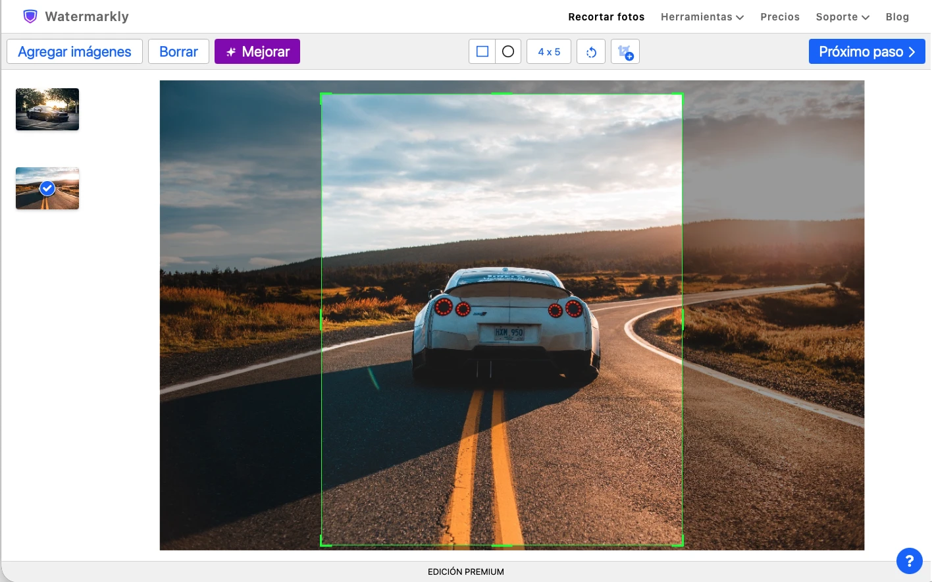Open the Blog link
This screenshot has height=582, width=932.
(897, 16)
